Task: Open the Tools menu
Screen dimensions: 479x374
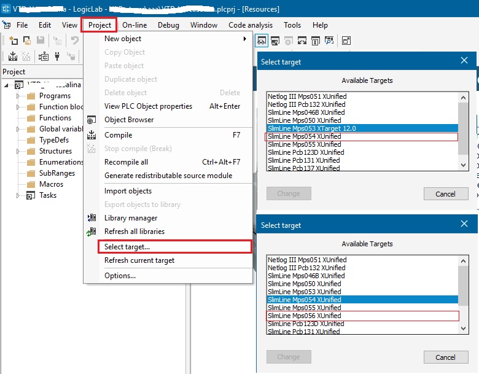Action: [292, 25]
